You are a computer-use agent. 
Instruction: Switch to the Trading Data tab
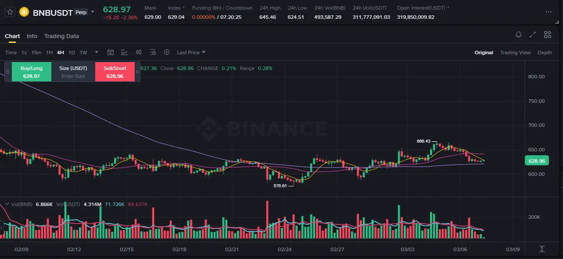coord(61,36)
